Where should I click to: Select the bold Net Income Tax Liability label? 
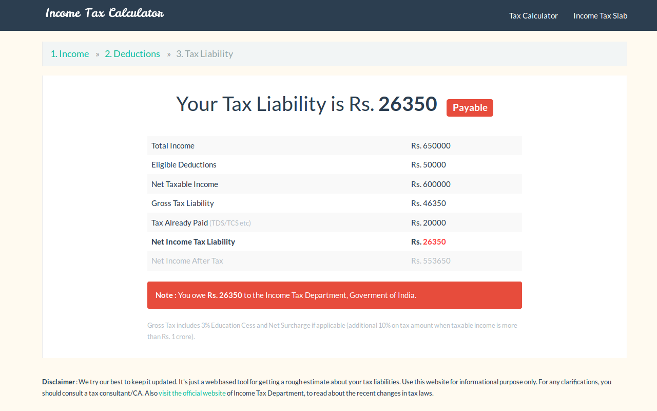click(x=193, y=242)
